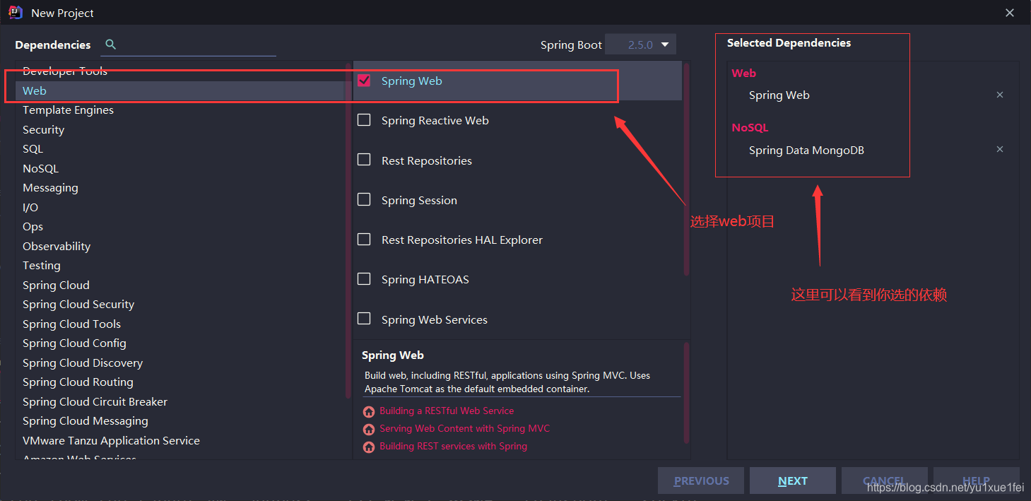
Task: Remove Spring Data MongoDB from selected dependencies
Action: pos(1000,149)
